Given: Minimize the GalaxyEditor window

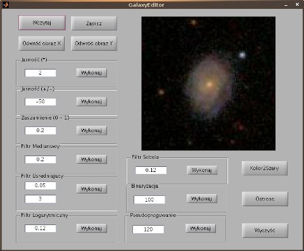Looking at the screenshot, I should [286, 5].
